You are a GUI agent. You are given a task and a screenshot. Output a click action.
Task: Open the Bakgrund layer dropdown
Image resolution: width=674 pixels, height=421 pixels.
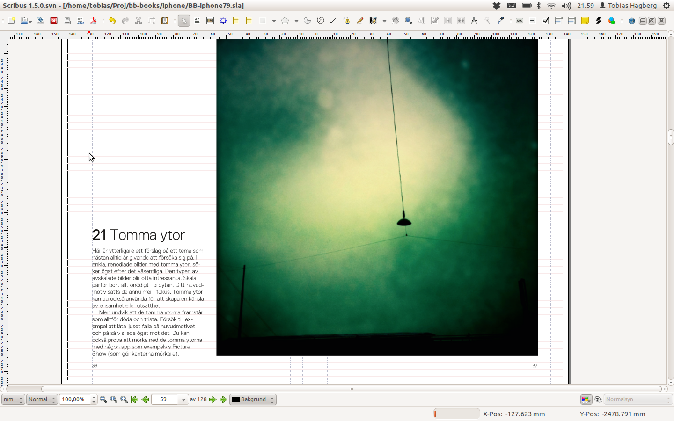coord(253,399)
